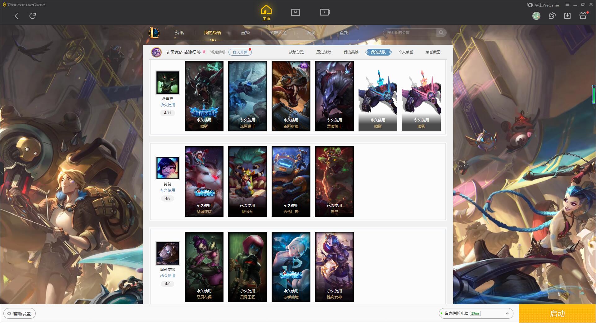Expand the 诺克萨斯 电信 server dropdown
The height and width of the screenshot is (323, 596).
(x=476, y=313)
